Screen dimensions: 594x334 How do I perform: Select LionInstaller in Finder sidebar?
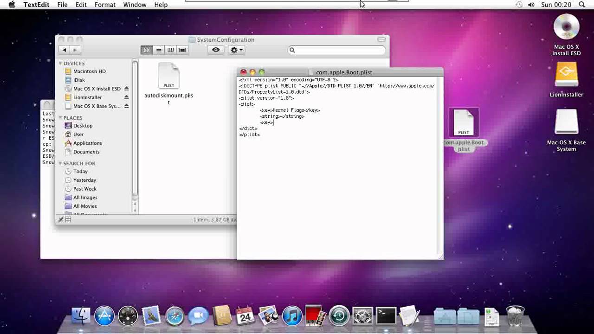pyautogui.click(x=87, y=97)
